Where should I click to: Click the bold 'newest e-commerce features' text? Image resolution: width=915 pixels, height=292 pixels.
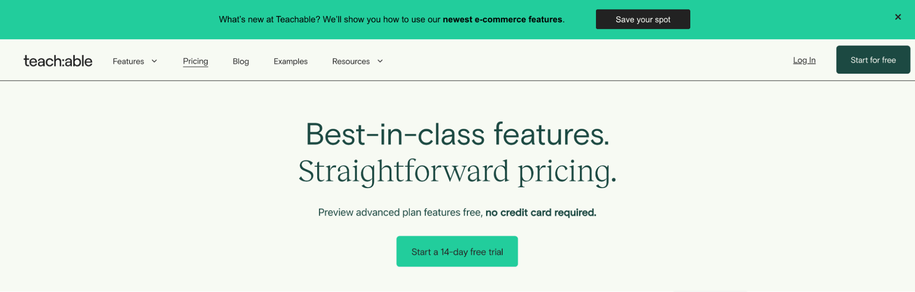pyautogui.click(x=502, y=20)
